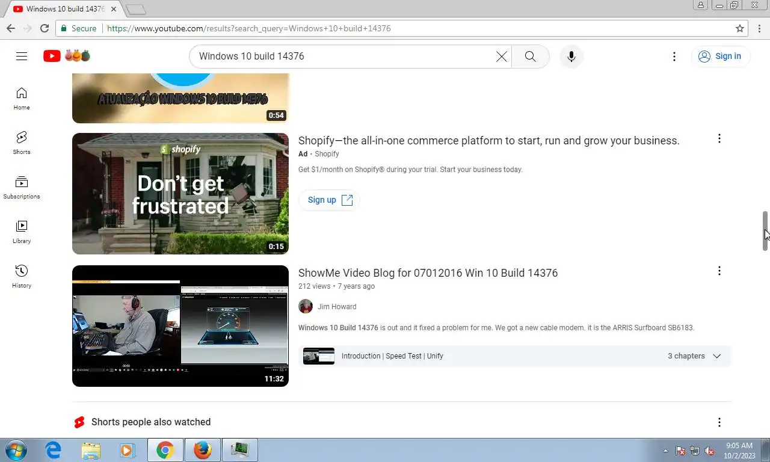Viewport: 770px width, 462px height.
Task: Open Windows Media Player from taskbar
Action: point(127,450)
